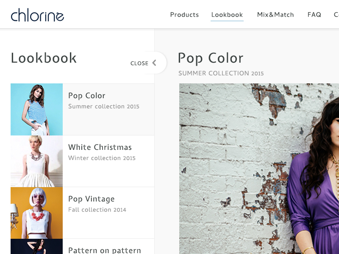The image size is (339, 254).
Task: Click the chlorine logo
Action: pyautogui.click(x=37, y=15)
